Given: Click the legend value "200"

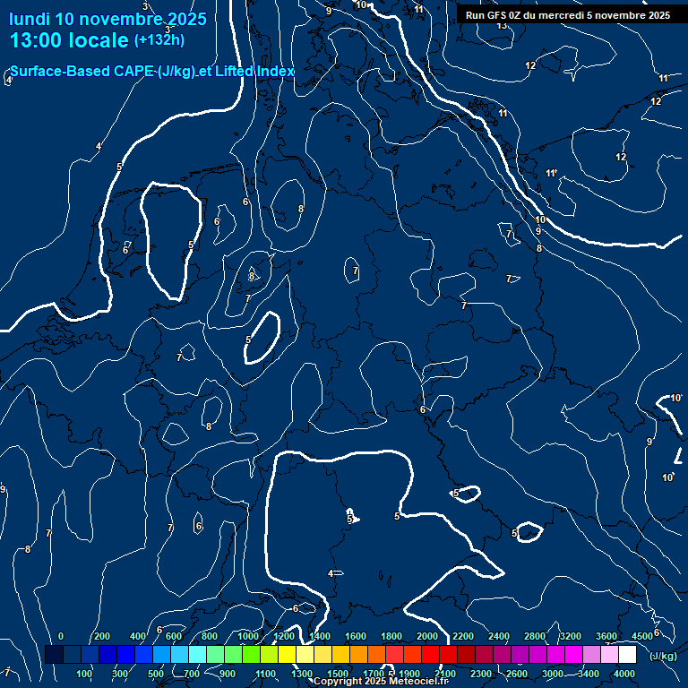Looking at the screenshot, I should click(102, 636).
